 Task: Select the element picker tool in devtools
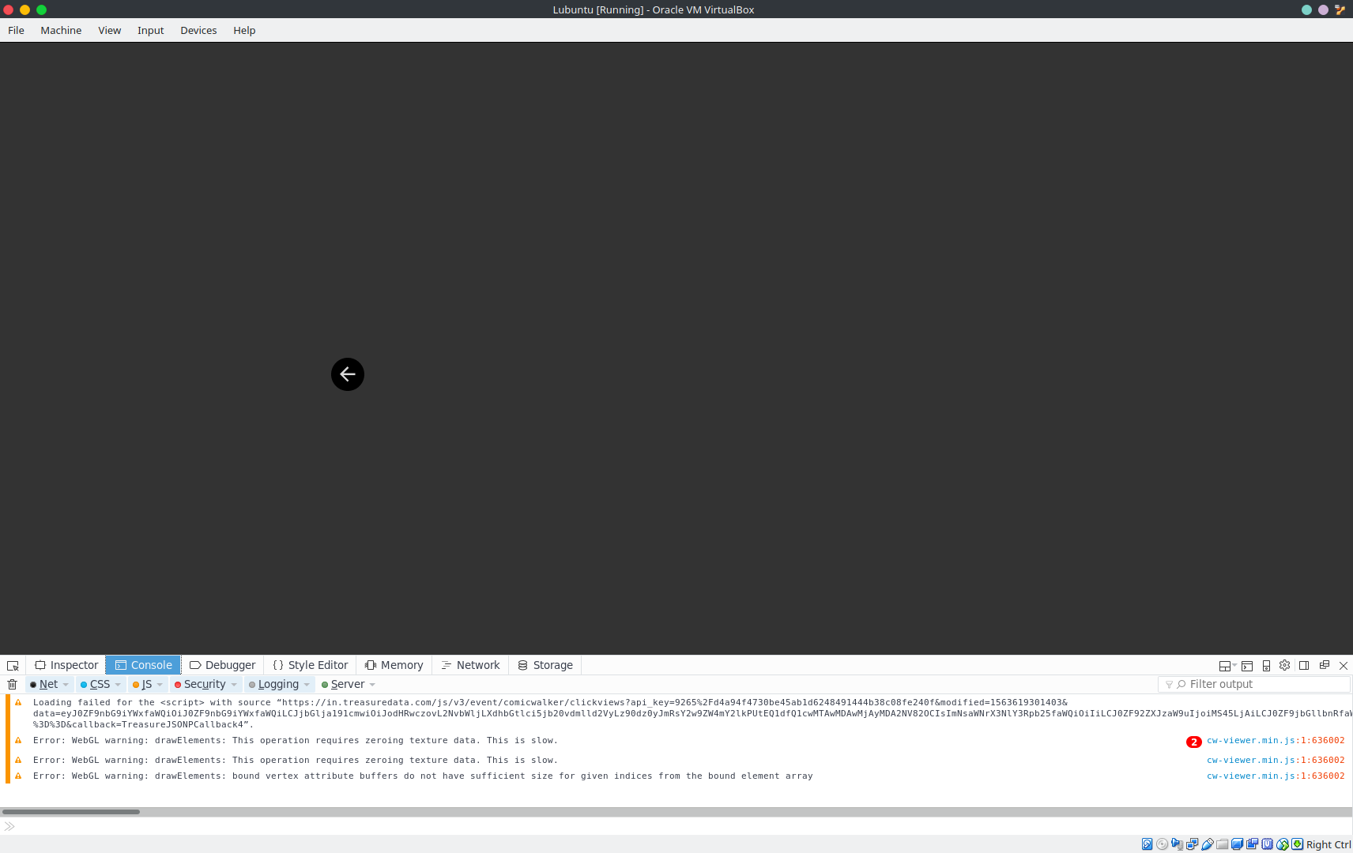[x=13, y=665]
